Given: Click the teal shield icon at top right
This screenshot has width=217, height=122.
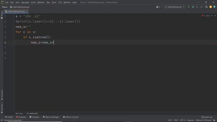Looking at the screenshot, I should coord(215,7).
